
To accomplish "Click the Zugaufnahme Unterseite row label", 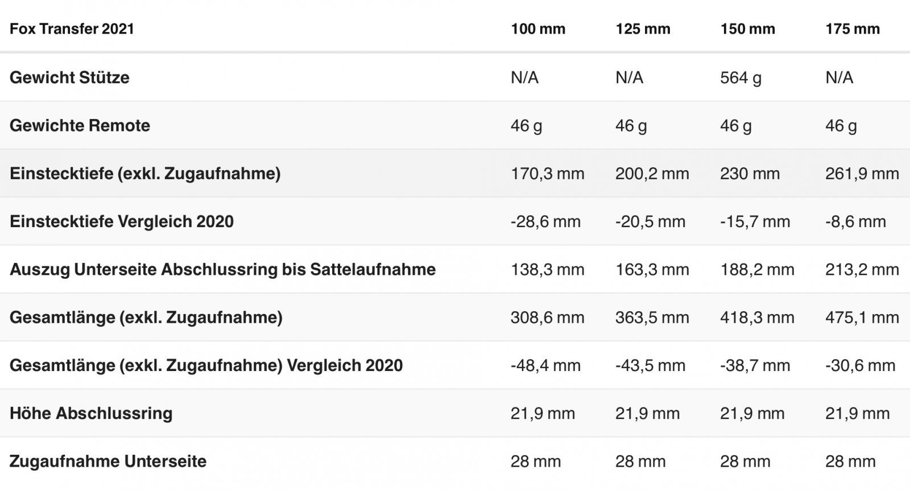I will [x=108, y=461].
